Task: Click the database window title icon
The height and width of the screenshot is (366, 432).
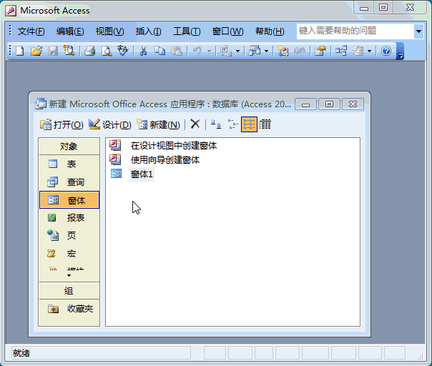Action: tap(41, 104)
